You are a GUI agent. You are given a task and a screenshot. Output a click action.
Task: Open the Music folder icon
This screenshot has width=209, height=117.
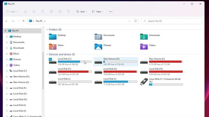[x=53, y=46]
